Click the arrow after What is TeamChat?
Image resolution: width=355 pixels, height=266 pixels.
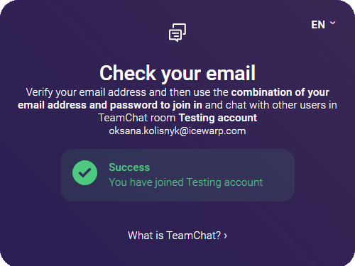point(225,235)
